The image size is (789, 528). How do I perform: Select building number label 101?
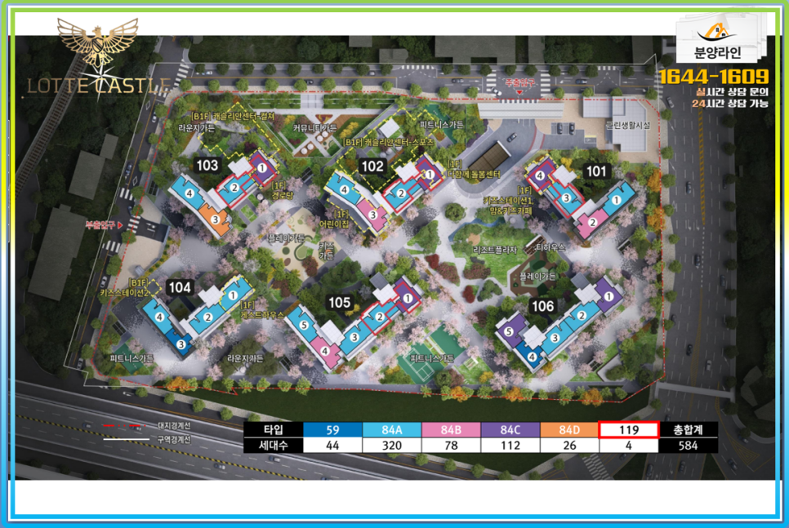click(596, 171)
